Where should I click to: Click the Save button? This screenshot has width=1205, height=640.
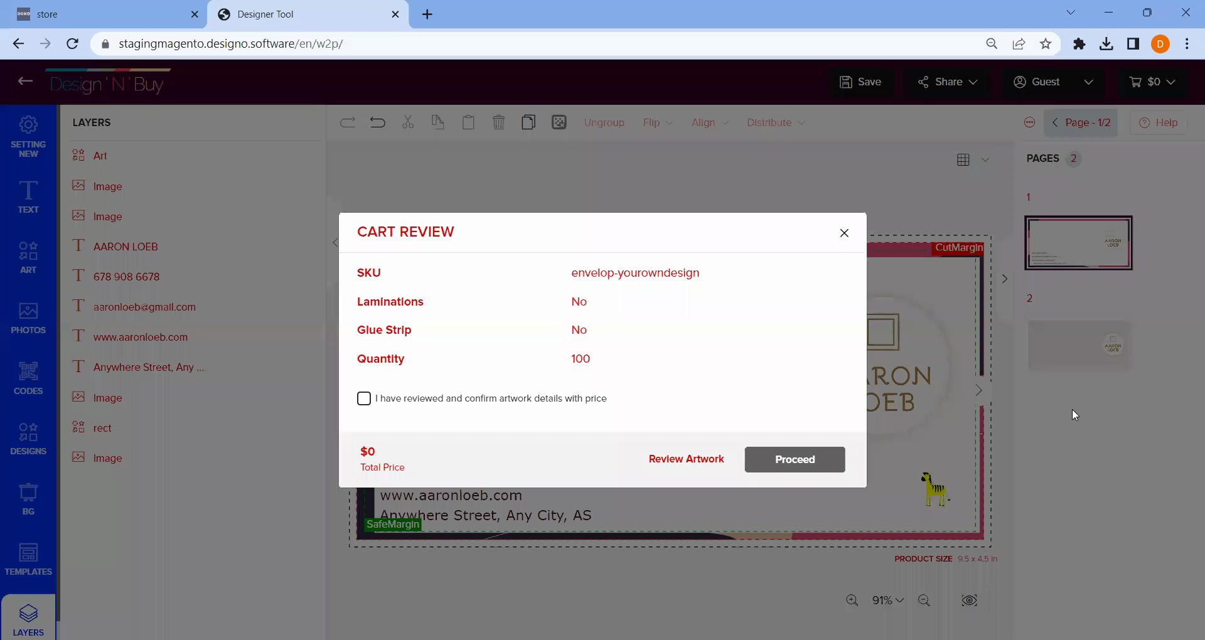tap(860, 82)
